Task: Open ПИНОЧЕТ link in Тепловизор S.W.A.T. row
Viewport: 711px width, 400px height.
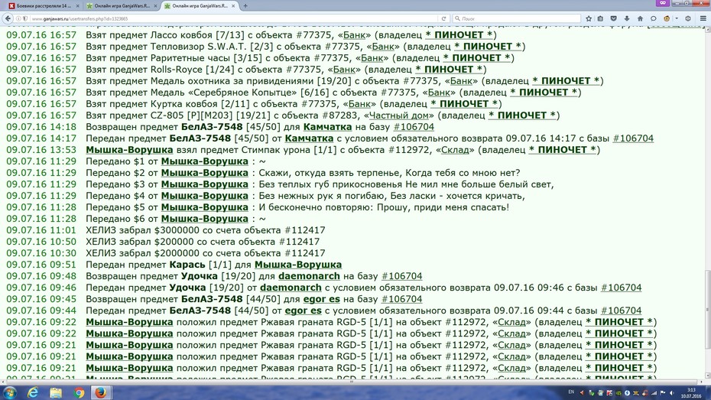Action: pos(488,46)
